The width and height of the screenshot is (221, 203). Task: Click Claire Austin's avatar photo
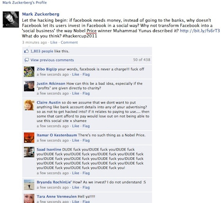[x=29, y=105]
